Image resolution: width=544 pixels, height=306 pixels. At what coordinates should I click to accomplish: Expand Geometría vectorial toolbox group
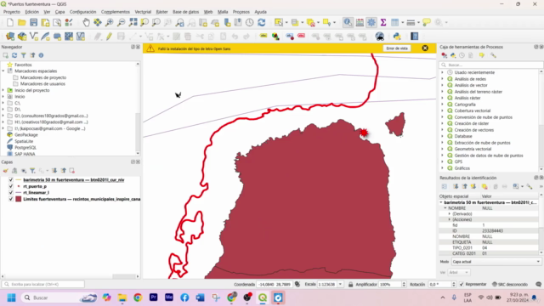442,149
